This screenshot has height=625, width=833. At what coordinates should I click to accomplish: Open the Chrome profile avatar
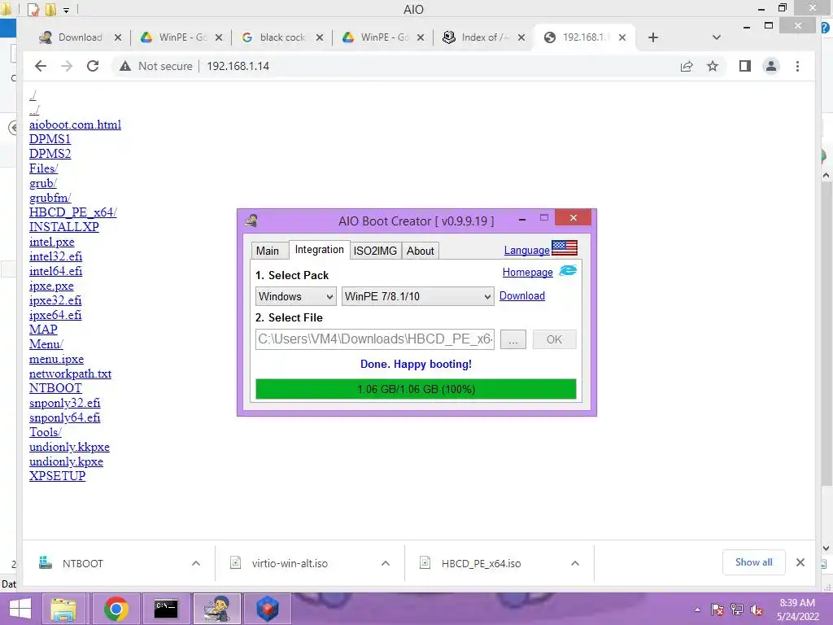click(x=771, y=66)
